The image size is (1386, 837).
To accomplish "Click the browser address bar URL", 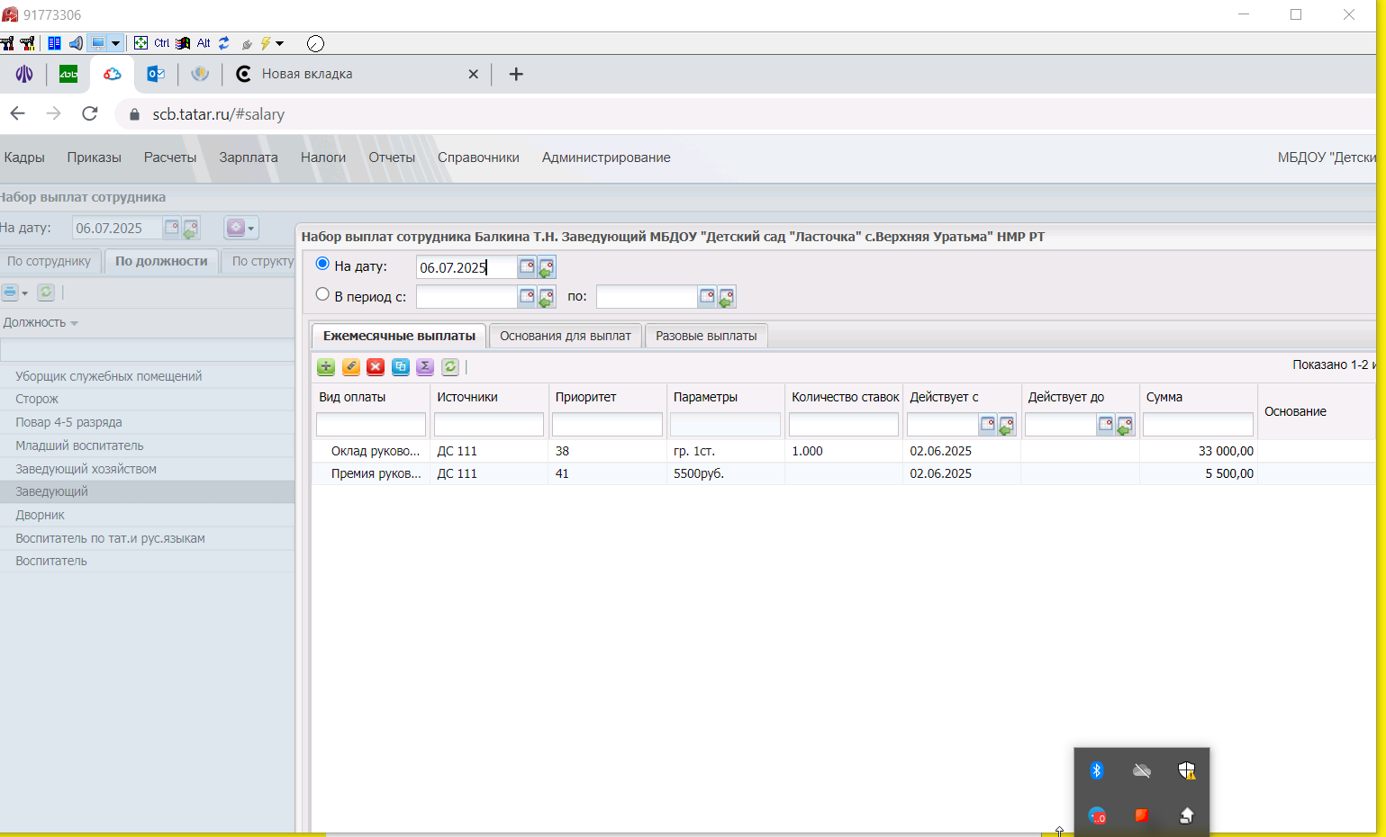I will click(x=219, y=114).
